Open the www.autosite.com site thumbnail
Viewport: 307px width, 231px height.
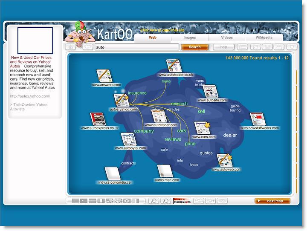click(210, 91)
